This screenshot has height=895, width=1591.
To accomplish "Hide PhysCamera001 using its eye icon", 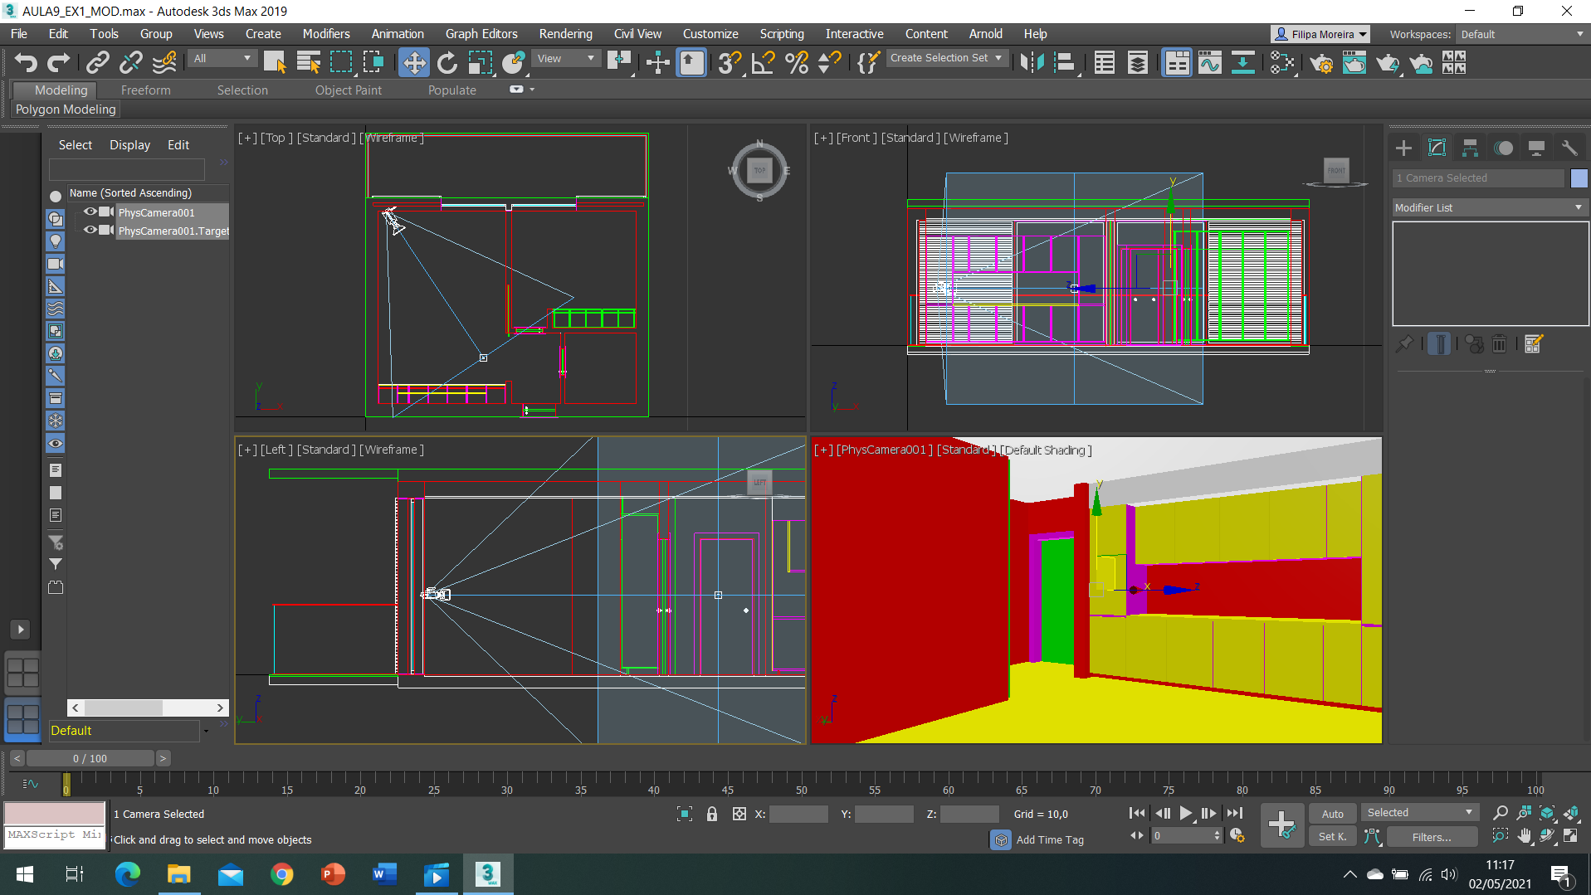I will (x=90, y=212).
